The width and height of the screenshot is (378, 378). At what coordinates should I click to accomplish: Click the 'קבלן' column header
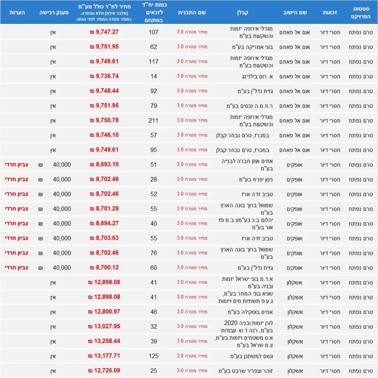coord(243,12)
